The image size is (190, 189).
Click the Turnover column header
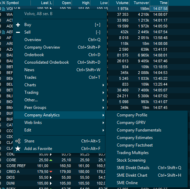point(140,3)
